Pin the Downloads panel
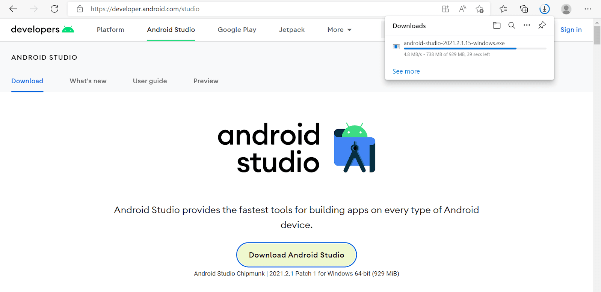Image resolution: width=601 pixels, height=292 pixels. [542, 26]
